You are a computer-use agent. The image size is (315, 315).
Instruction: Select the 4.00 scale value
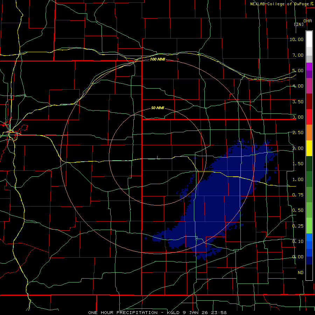click(298, 86)
